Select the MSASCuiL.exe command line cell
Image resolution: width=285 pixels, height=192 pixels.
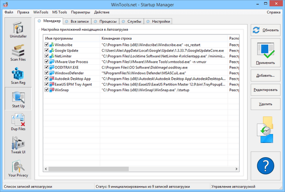(x=144, y=73)
